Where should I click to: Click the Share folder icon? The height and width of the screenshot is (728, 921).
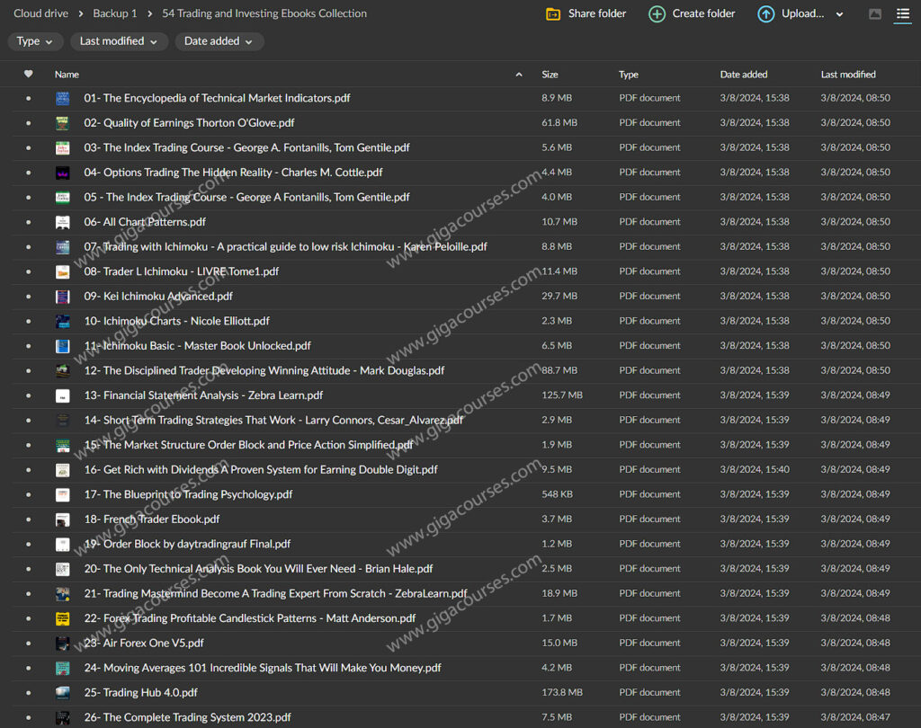click(552, 14)
